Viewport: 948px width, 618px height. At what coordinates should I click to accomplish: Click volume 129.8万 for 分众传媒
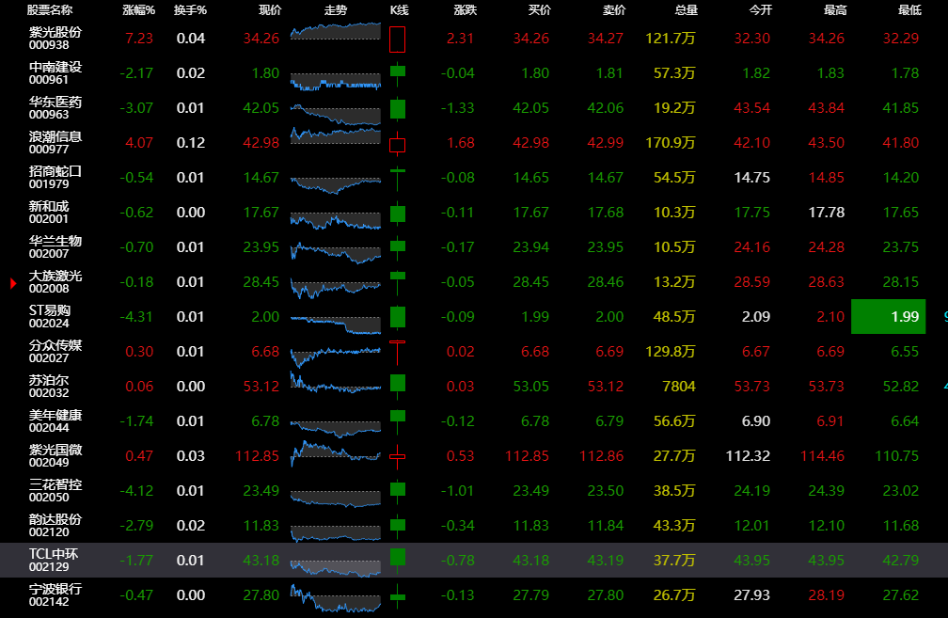671,352
